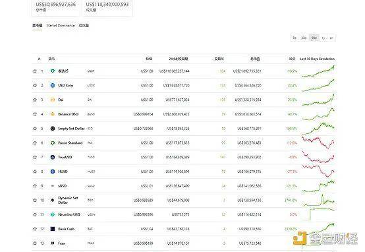
Task: Favorite the Tether row with its star
Action: click(35, 71)
